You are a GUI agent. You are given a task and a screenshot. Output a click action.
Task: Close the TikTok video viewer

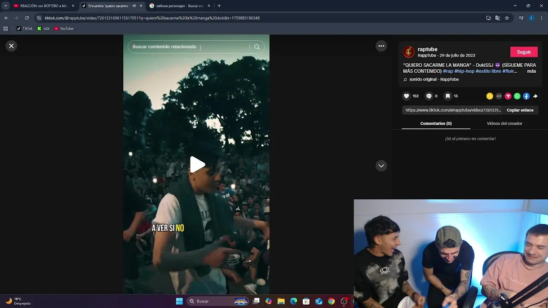[x=12, y=46]
